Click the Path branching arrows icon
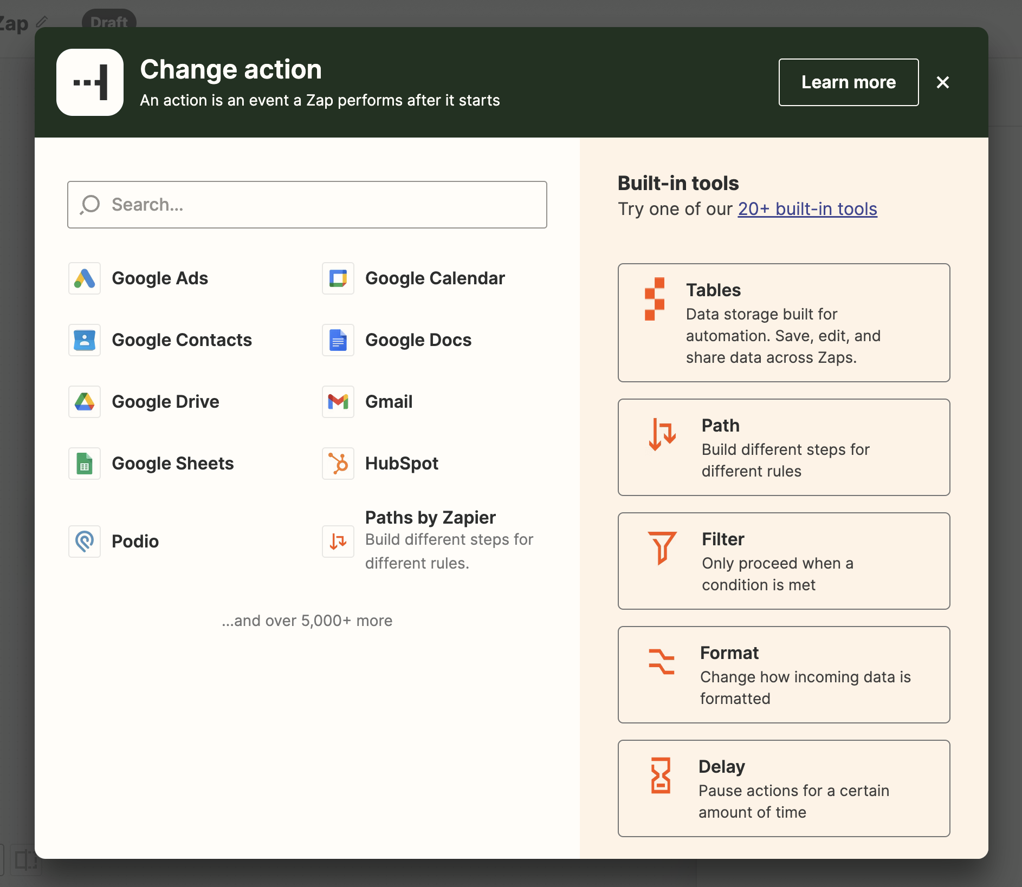 click(x=662, y=434)
